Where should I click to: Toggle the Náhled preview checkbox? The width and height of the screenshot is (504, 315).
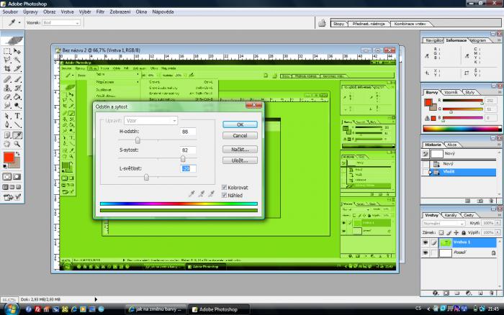pyautogui.click(x=225, y=194)
